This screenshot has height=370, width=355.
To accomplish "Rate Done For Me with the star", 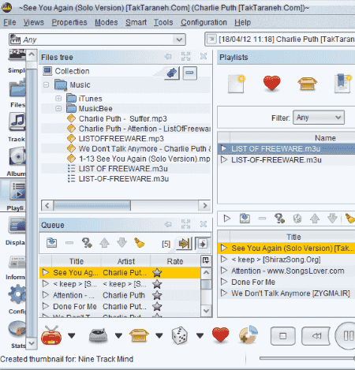I will click(x=157, y=307).
